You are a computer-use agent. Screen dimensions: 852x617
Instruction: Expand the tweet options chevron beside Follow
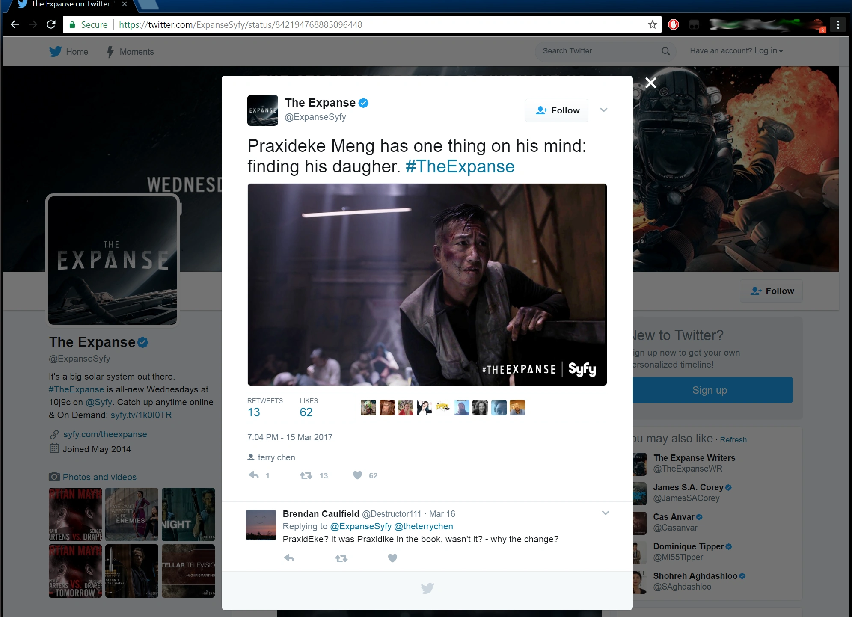603,110
